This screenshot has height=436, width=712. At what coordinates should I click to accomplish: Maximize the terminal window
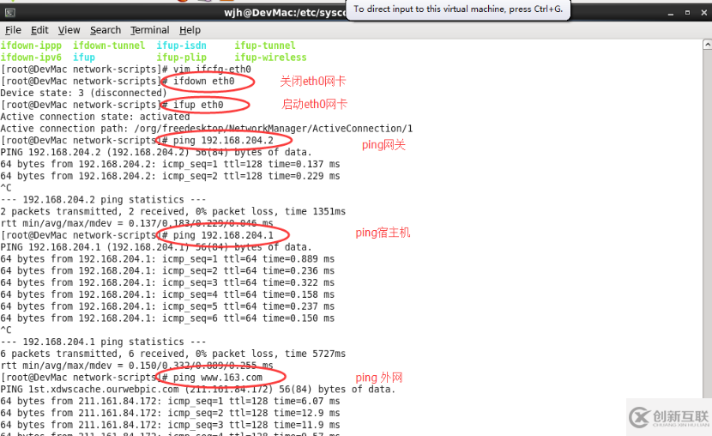point(687,13)
